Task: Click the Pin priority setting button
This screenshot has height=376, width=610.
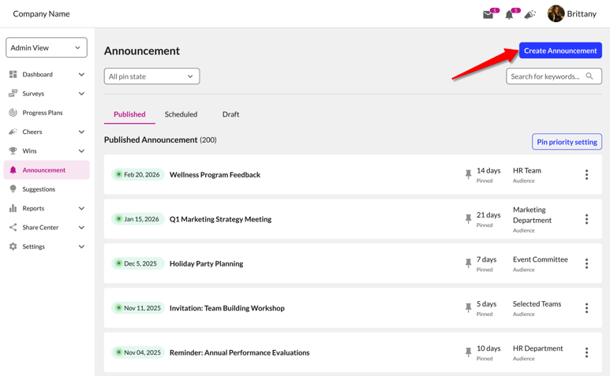Action: point(567,142)
